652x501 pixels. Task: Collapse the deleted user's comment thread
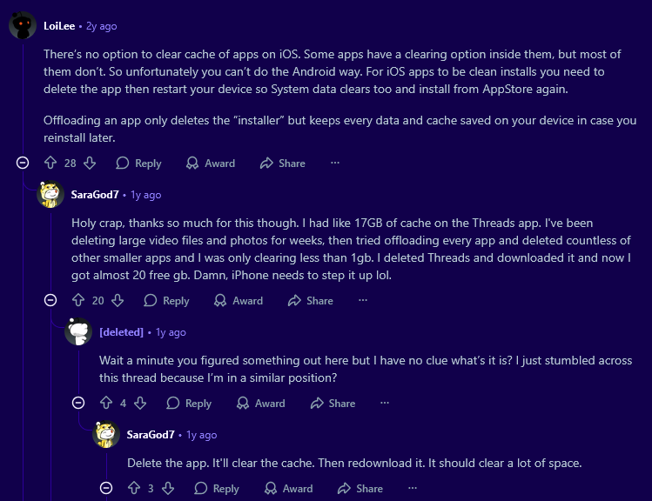(x=78, y=403)
